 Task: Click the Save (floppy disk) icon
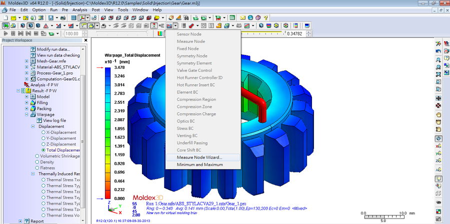(51, 17)
